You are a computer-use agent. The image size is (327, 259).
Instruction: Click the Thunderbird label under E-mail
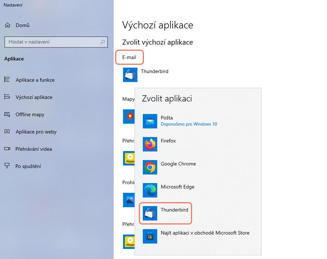(155, 71)
